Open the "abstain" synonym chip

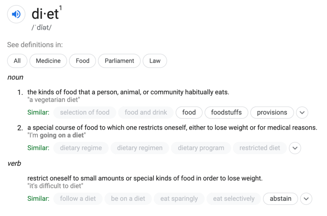(x=280, y=199)
